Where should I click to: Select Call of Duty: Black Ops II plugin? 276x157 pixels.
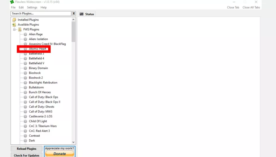click(45, 102)
